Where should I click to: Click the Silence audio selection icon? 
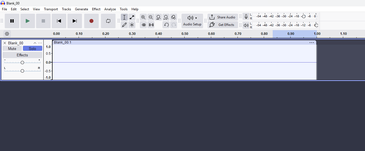151,25
